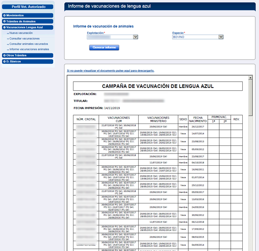Click the Perfil Vet. Autorizado header
Image resolution: width=259 pixels, height=251 pixels.
27,7
